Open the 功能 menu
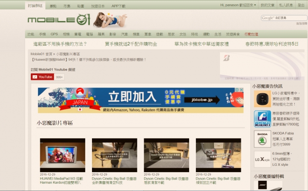This screenshot has width=308, height=191. [31, 34]
